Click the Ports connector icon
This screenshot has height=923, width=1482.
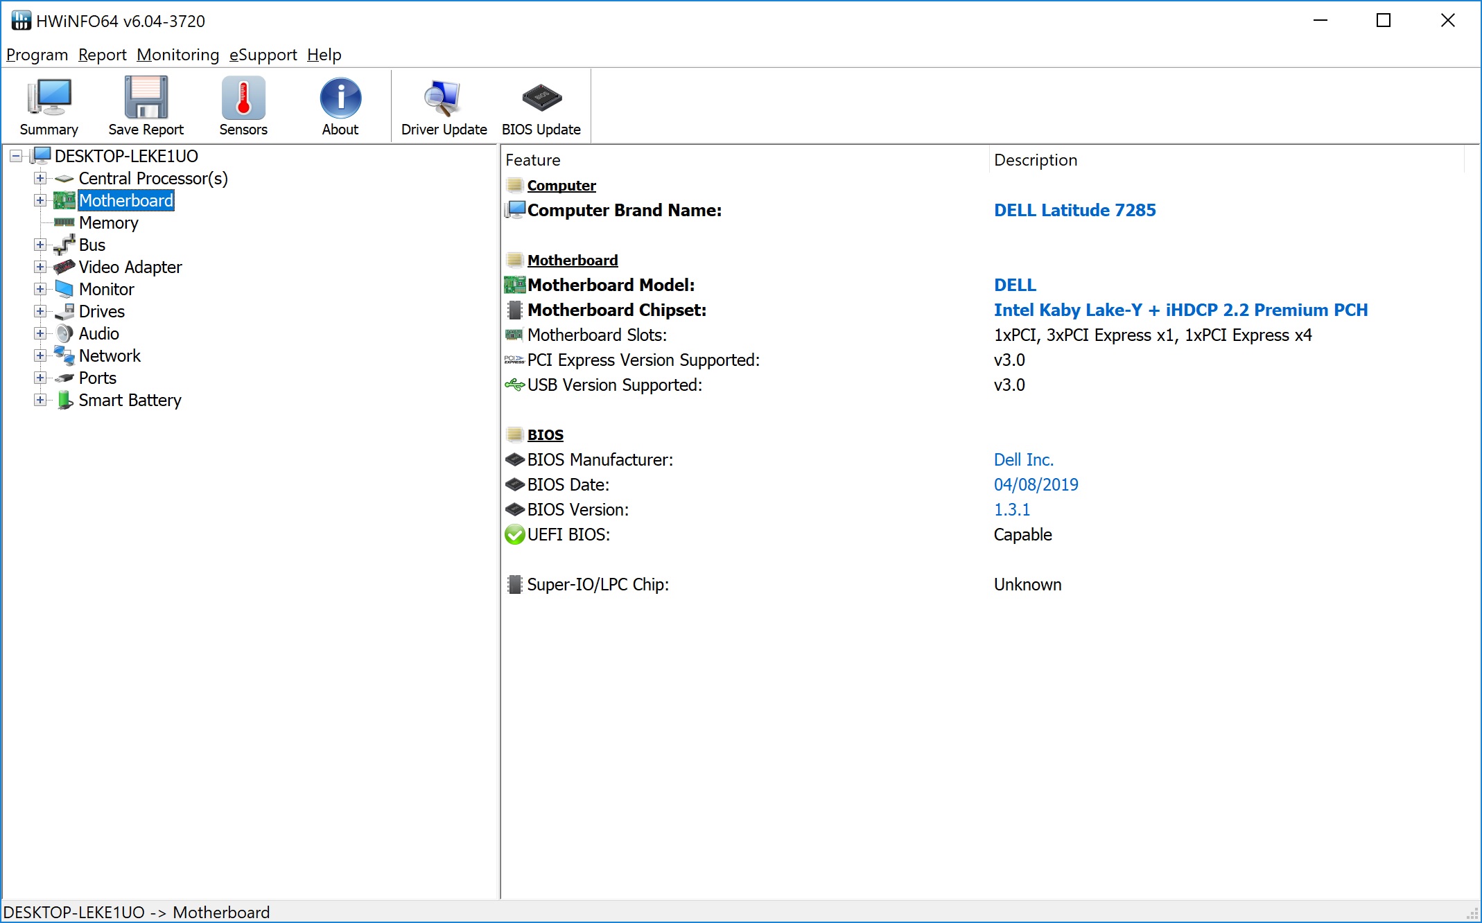click(x=64, y=378)
